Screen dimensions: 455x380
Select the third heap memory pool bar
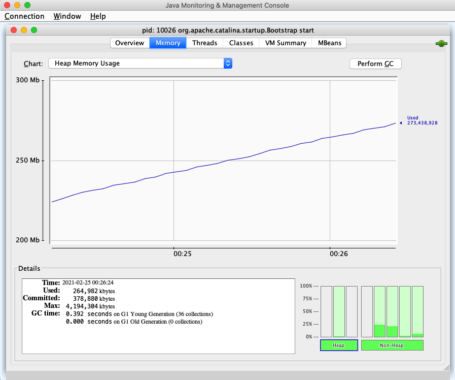click(x=352, y=311)
